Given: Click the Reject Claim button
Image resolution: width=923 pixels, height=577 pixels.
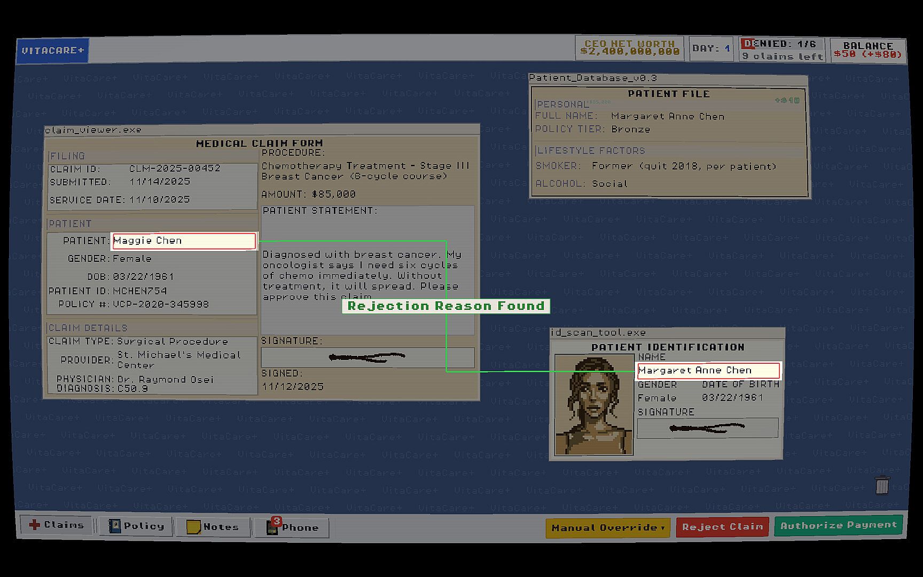Looking at the screenshot, I should tap(722, 527).
